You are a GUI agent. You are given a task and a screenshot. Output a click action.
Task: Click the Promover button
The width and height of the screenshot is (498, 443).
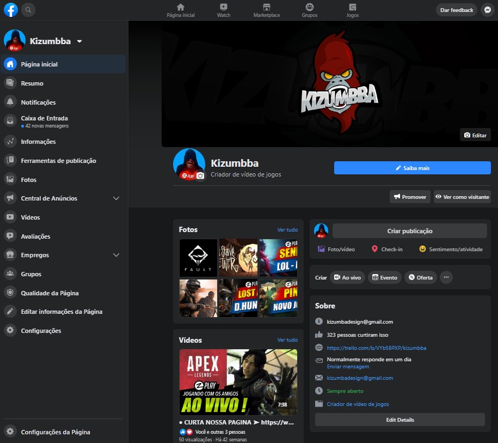pos(410,197)
